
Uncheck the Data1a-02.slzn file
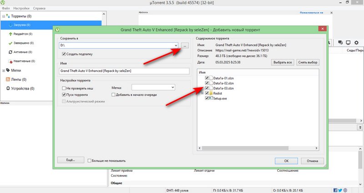point(207,83)
